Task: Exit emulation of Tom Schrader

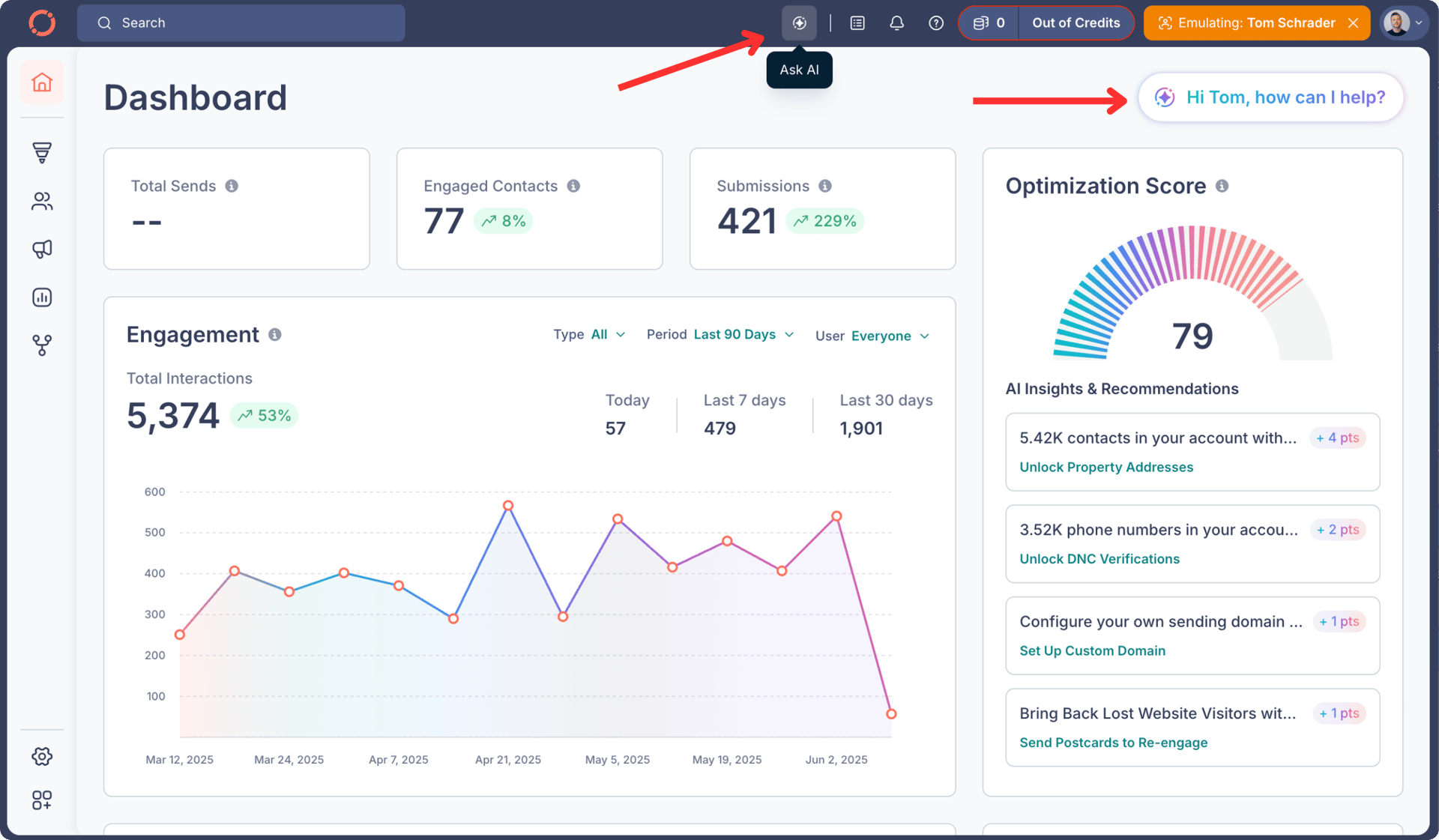Action: tap(1354, 22)
